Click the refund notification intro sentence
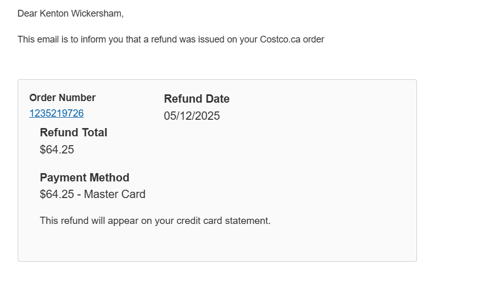 pos(171,39)
